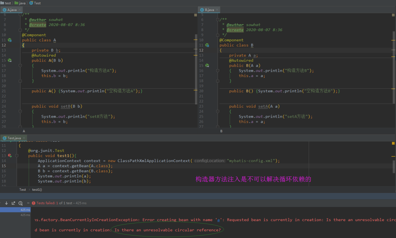Click the A.java vertical scrollbar
This screenshot has width=396, height=238.
pos(196,69)
